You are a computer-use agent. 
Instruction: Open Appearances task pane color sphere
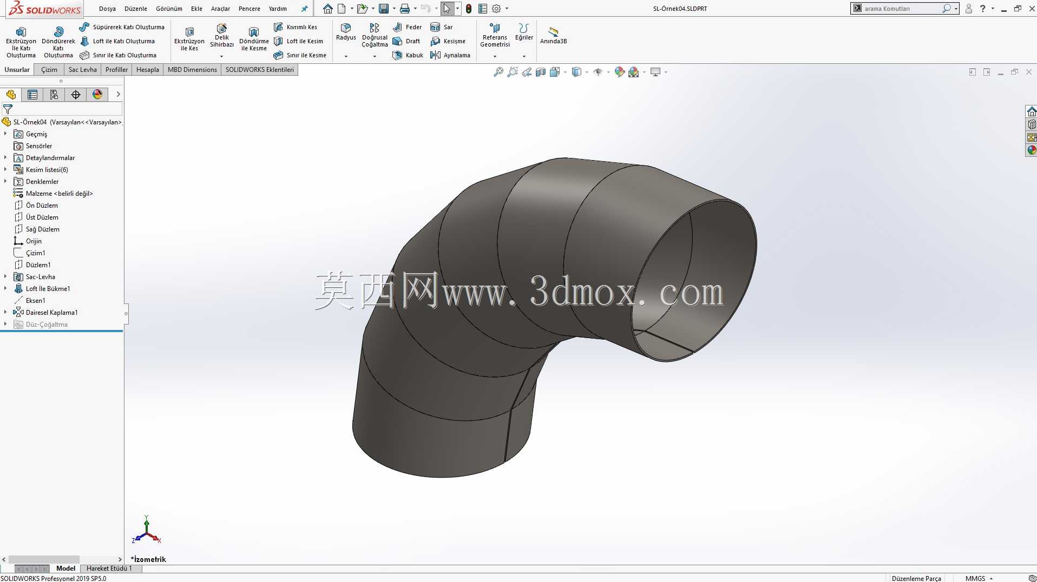click(x=1032, y=150)
